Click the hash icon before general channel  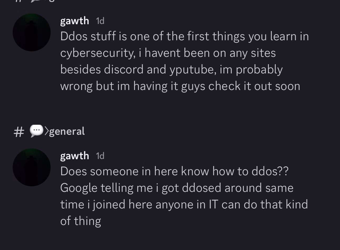tap(18, 131)
